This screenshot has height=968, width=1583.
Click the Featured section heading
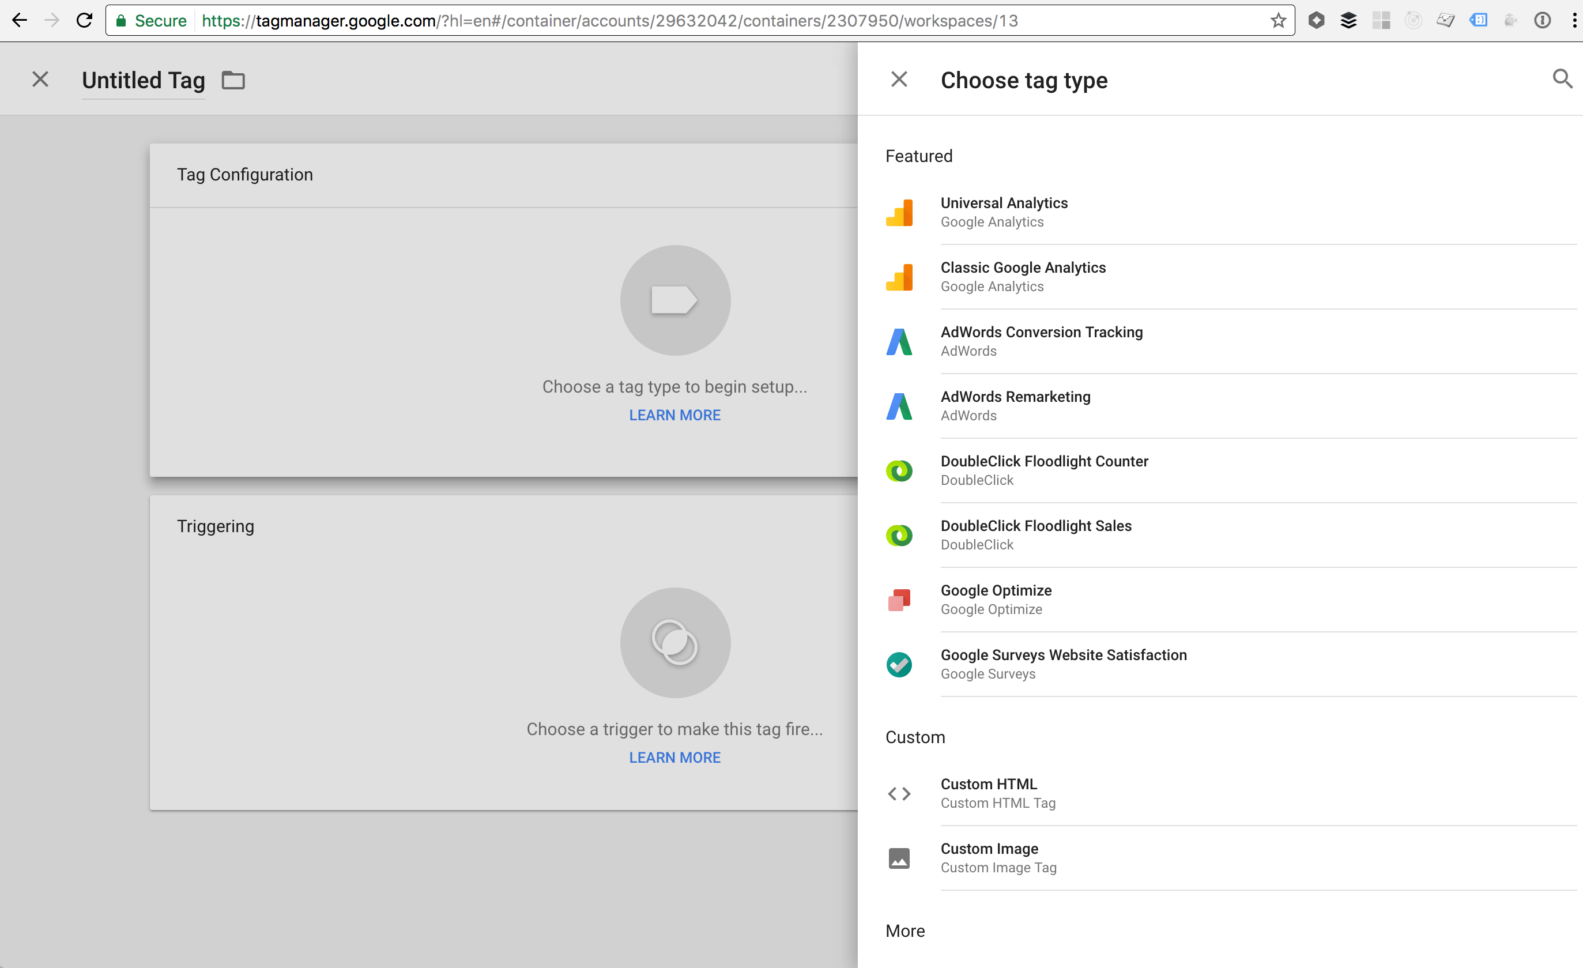919,156
